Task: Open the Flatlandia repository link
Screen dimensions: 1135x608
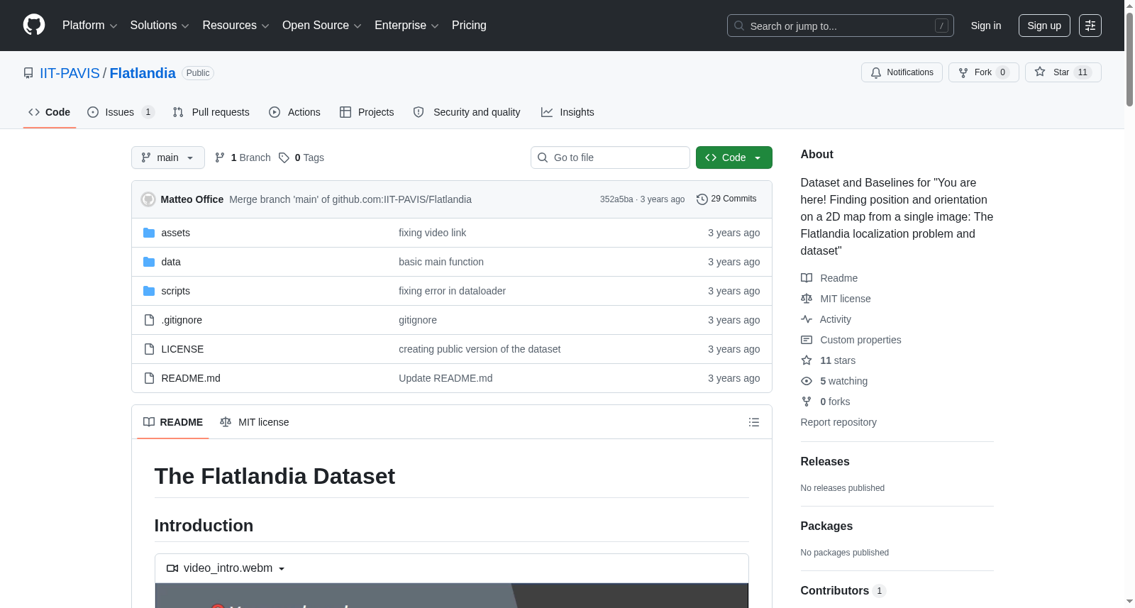Action: [143, 73]
